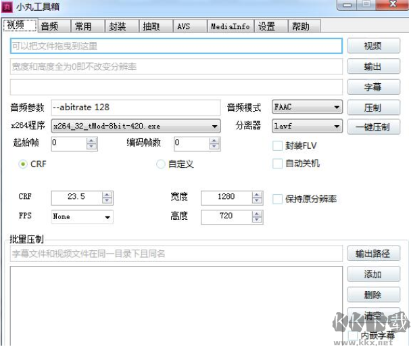Close the 小丸工具箱 window
The height and width of the screenshot is (347, 411).
(393, 5)
